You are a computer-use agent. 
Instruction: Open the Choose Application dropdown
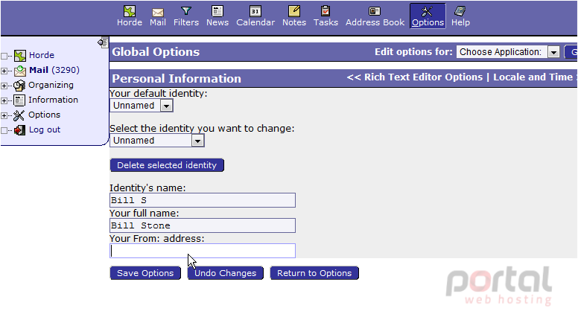click(x=508, y=52)
